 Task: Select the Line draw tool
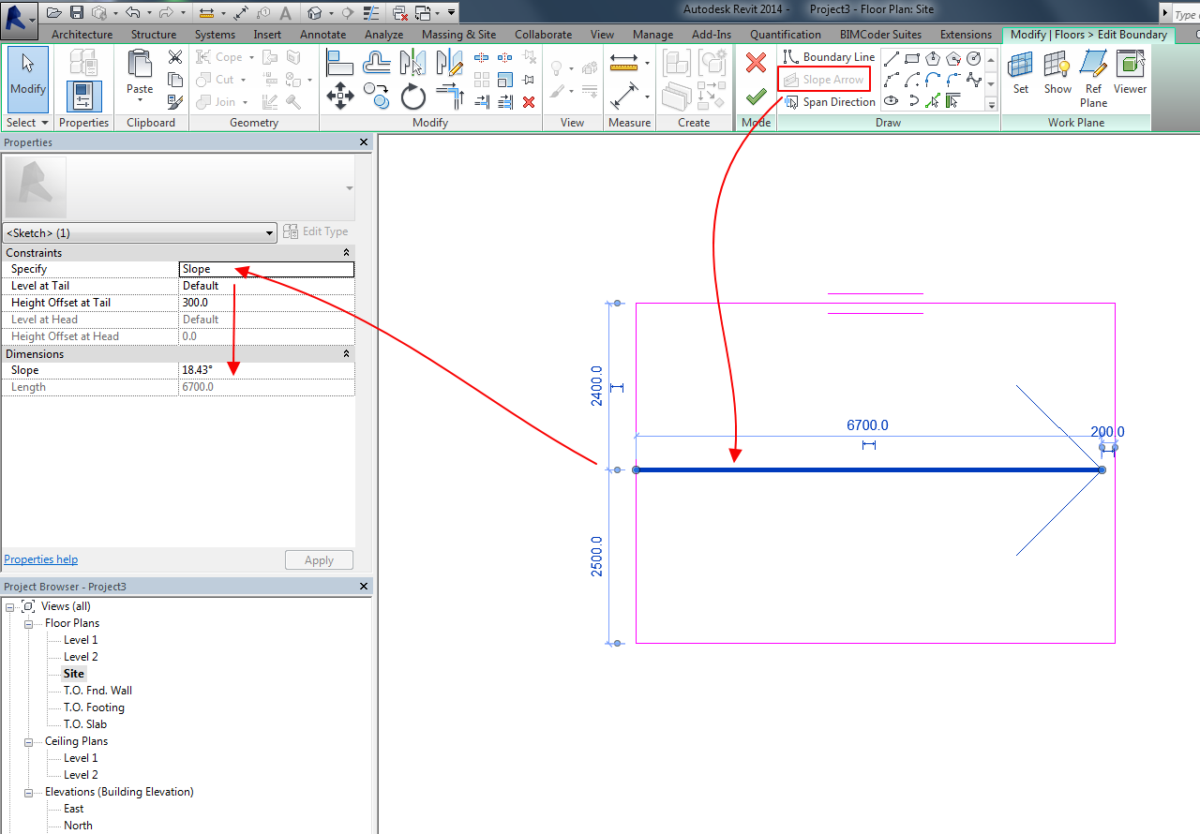pyautogui.click(x=892, y=57)
